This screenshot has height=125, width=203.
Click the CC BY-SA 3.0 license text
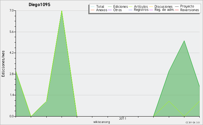point(193,123)
